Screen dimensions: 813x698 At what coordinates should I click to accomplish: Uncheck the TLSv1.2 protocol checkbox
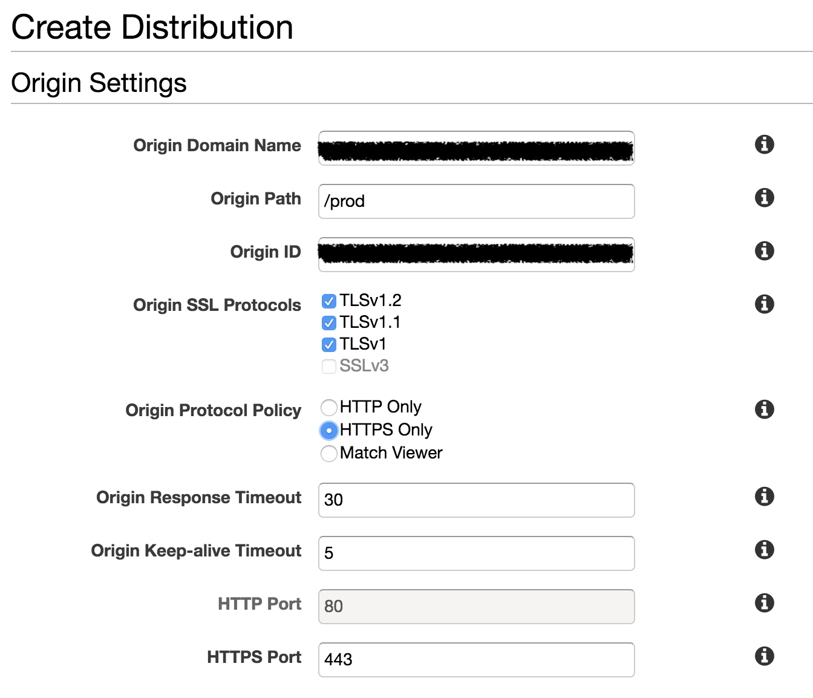(x=329, y=301)
